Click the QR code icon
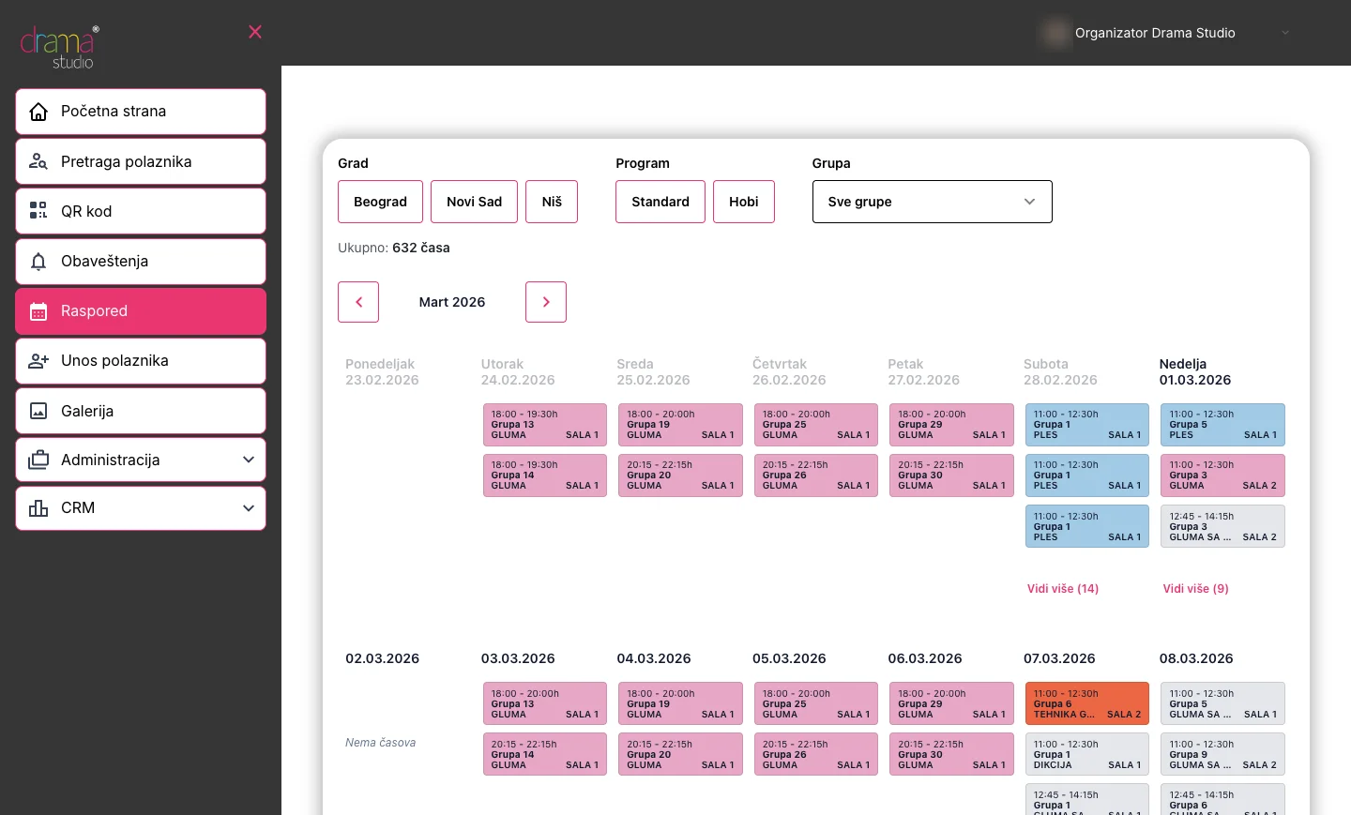The image size is (1351, 815). pyautogui.click(x=38, y=211)
